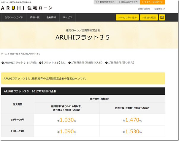
Task: Click the 1.530% rate cell
Action: pos(132,132)
